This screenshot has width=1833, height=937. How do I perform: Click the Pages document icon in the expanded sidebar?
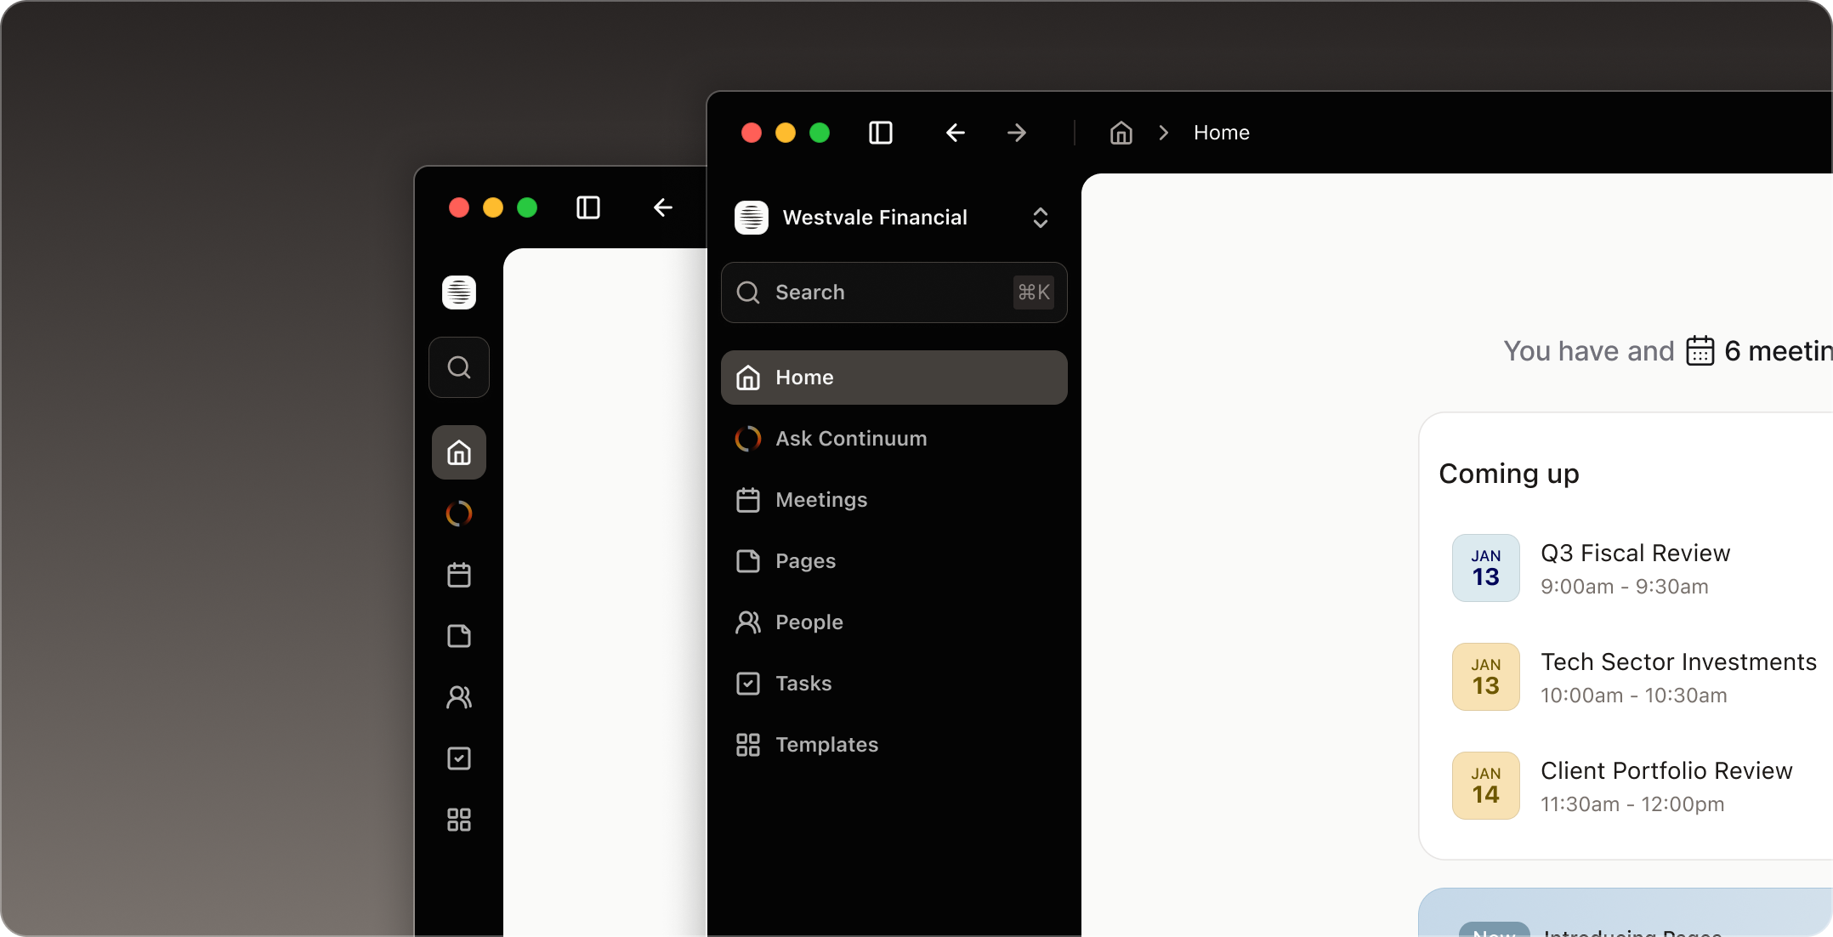tap(748, 561)
